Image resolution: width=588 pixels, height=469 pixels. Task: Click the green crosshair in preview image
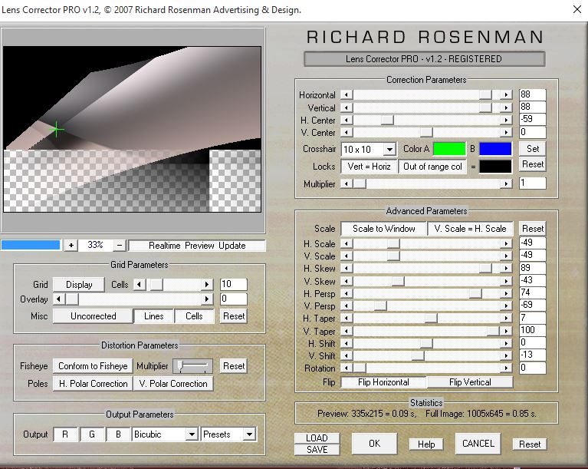pyautogui.click(x=56, y=129)
